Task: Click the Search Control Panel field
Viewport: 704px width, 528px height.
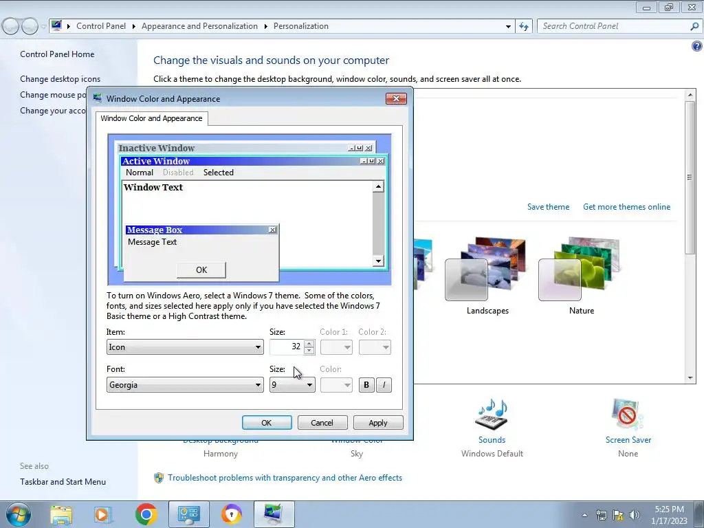Action: [x=614, y=26]
